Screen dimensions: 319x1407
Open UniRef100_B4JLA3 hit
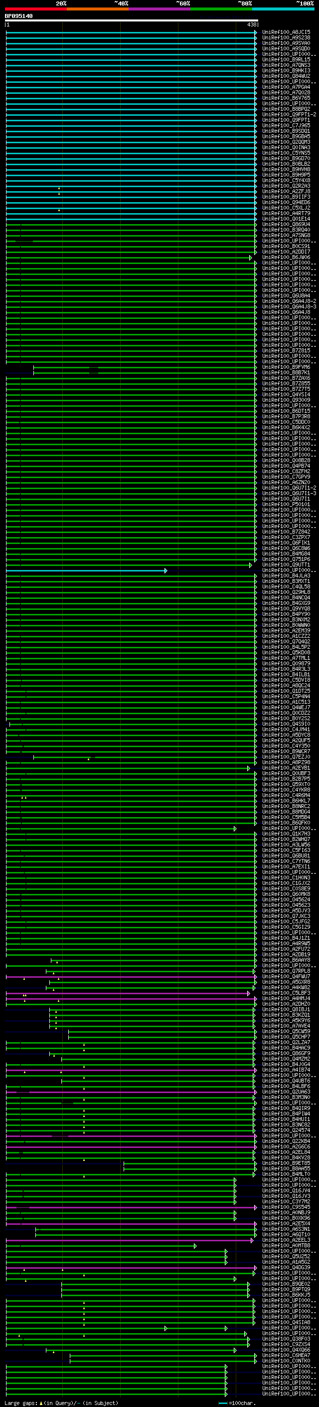[x=286, y=575]
